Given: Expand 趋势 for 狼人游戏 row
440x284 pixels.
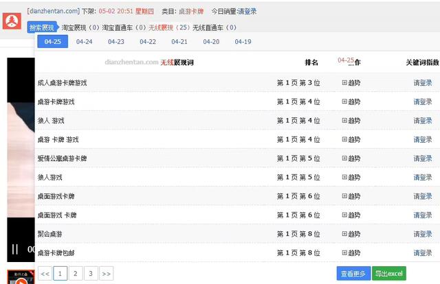Looking at the screenshot, I should (351, 177).
